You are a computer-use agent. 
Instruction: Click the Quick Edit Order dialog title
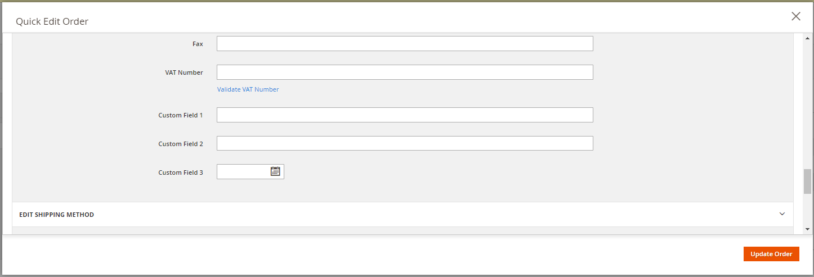(52, 21)
